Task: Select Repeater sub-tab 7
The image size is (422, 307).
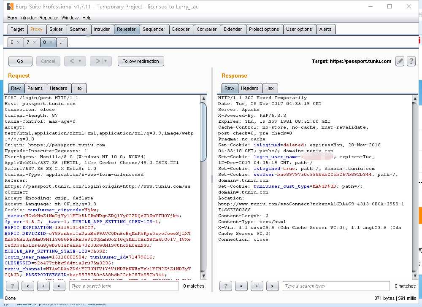Action: click(x=28, y=42)
